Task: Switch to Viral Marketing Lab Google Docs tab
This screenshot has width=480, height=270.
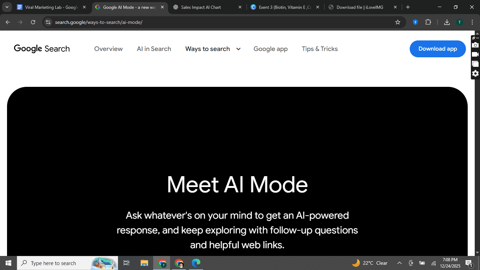Action: [51, 7]
